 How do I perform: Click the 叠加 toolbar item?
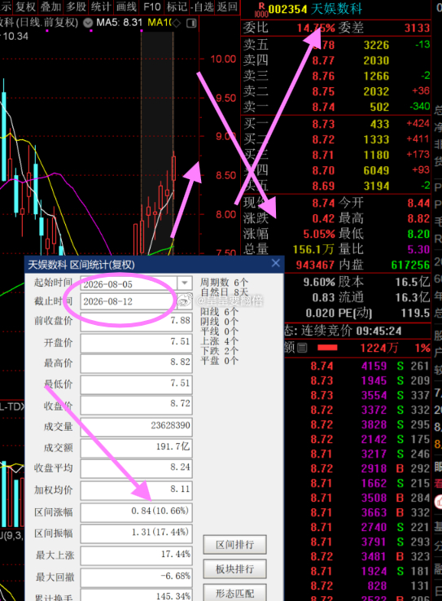click(x=51, y=7)
